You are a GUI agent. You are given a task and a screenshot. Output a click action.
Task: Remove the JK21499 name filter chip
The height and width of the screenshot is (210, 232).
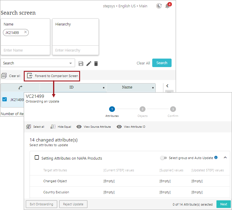click(x=26, y=32)
